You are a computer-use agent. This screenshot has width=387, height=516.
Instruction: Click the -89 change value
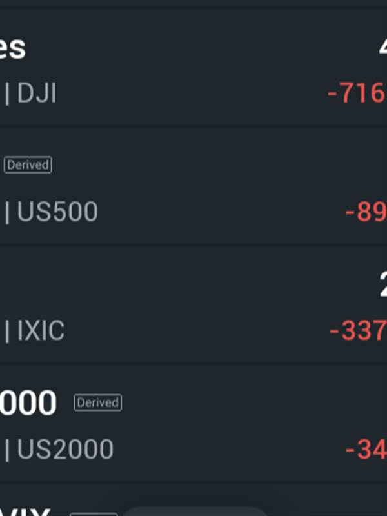tap(366, 212)
